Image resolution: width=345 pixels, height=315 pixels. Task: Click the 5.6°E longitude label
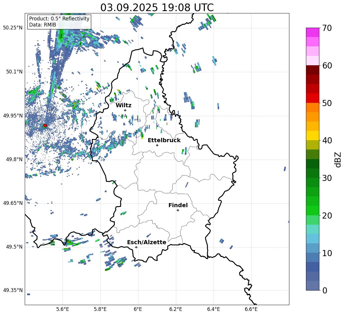(x=63, y=309)
